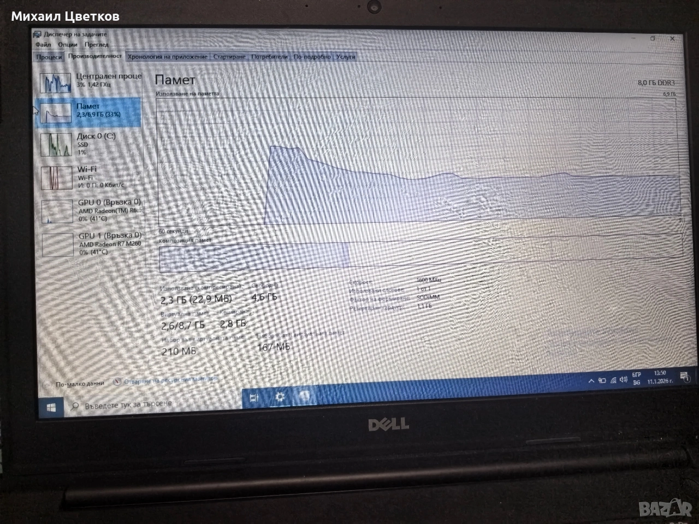Show GPU 0 AMD Radeon R6 stats
The image size is (699, 524).
pyautogui.click(x=91, y=210)
